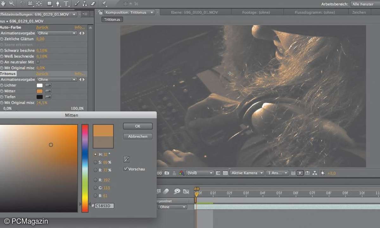This screenshot has width=380, height=228.
Task: Toggle the transparency grid checkerboard icon
Action: click(225, 173)
